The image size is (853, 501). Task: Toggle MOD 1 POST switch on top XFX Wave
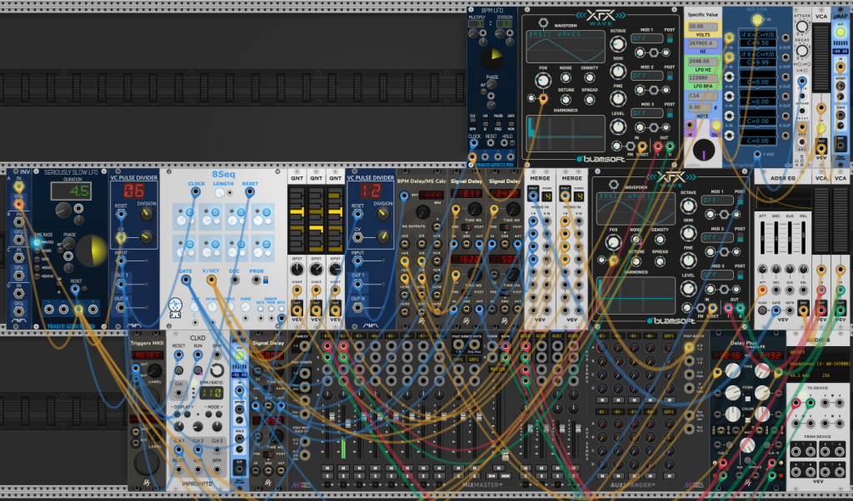[670, 38]
